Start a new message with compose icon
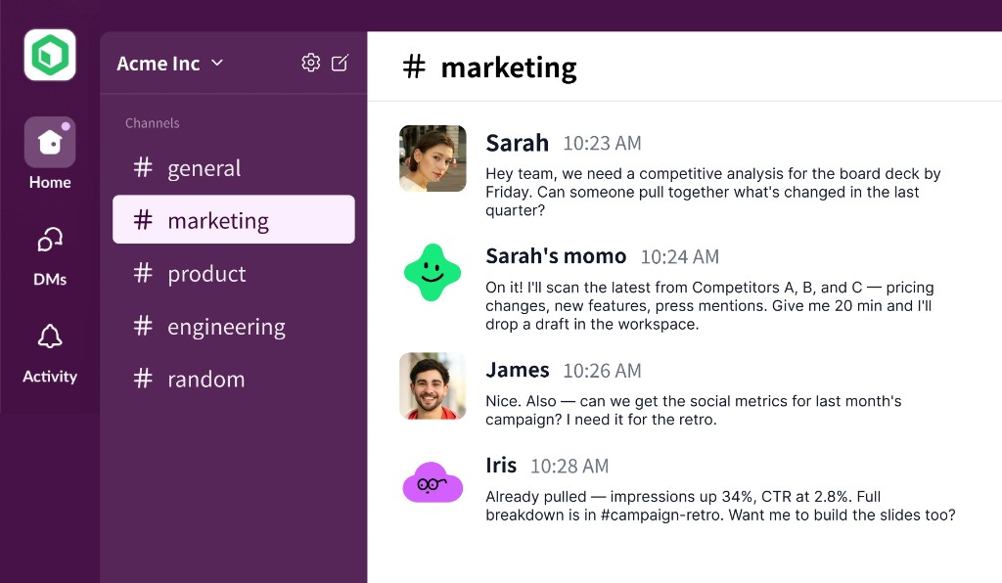The height and width of the screenshot is (583, 1002). 340,62
